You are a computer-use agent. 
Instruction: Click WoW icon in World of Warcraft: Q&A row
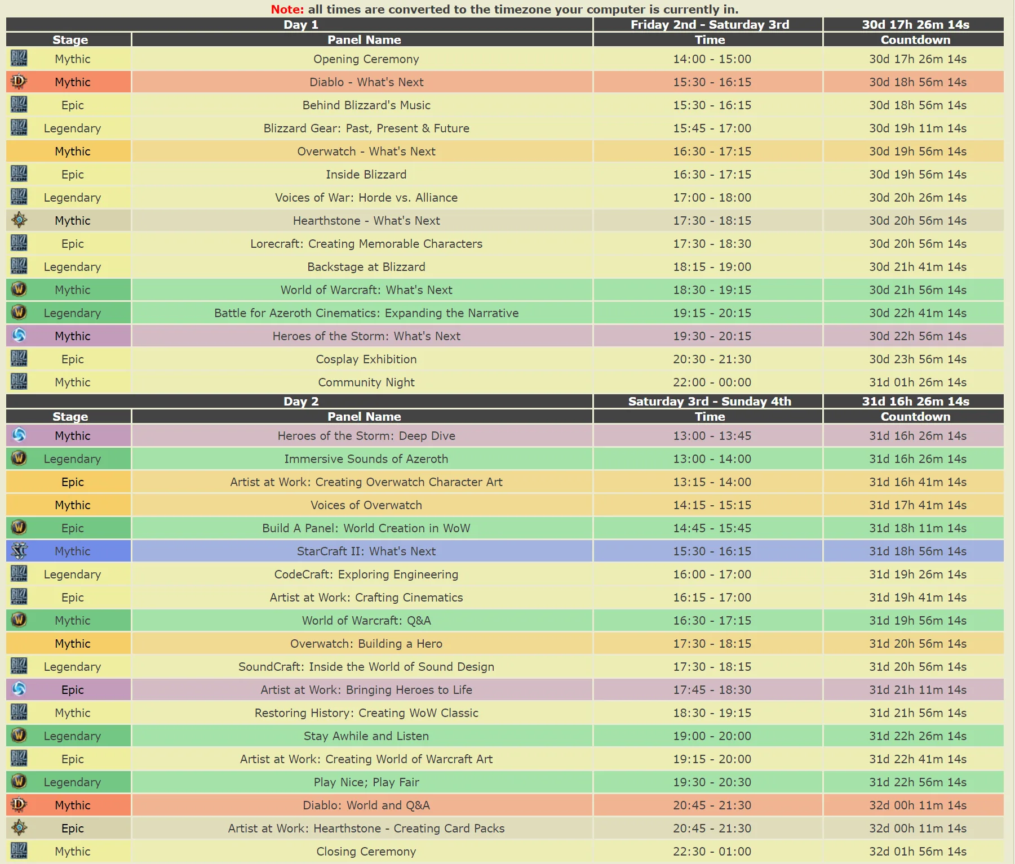click(19, 620)
